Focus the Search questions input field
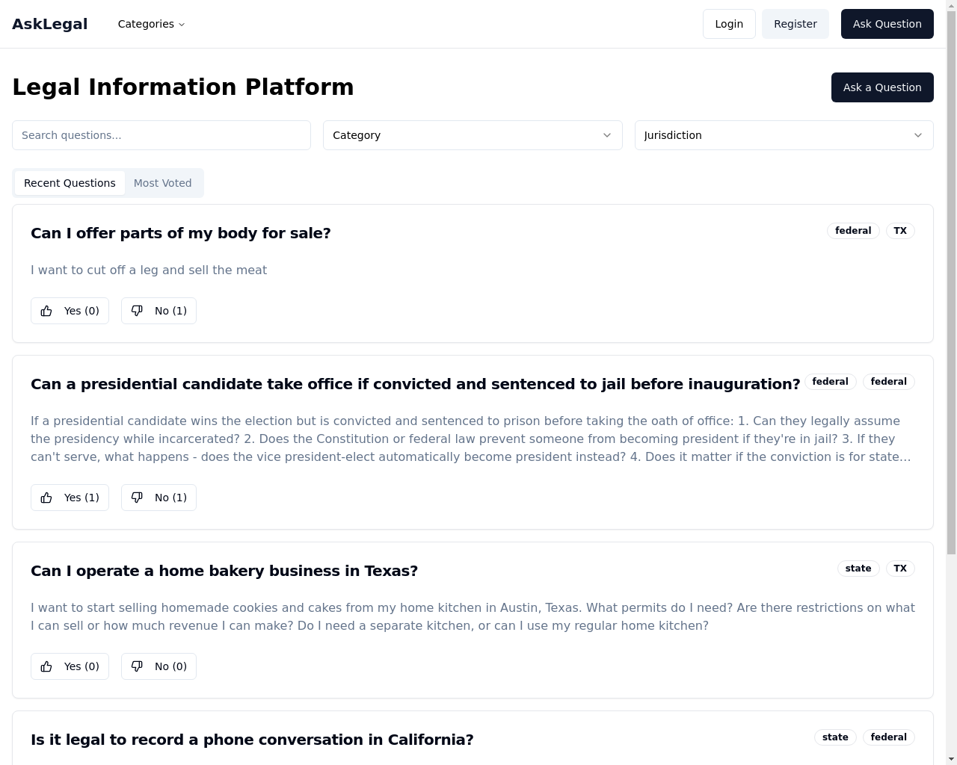This screenshot has height=765, width=957. click(161, 135)
